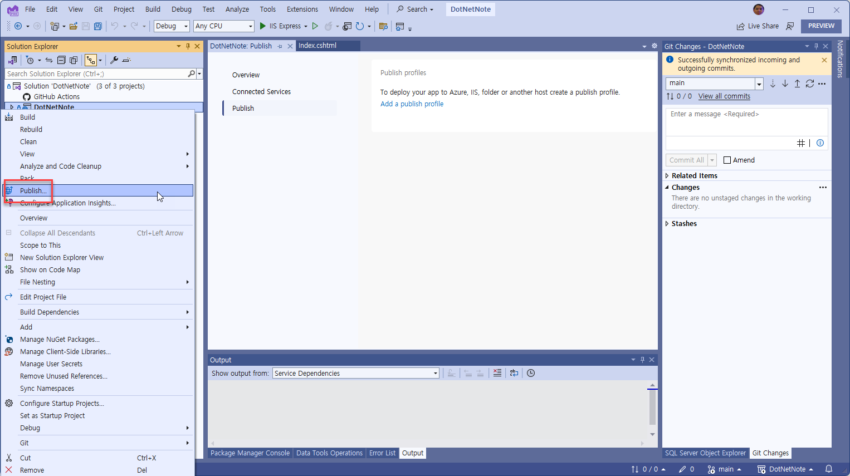850x476 pixels.
Task: Enable the Amend checkbox
Action: tap(727, 160)
